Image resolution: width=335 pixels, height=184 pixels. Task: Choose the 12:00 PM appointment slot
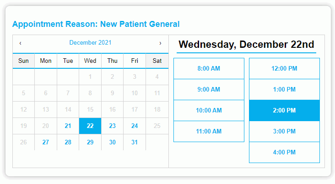(284, 68)
